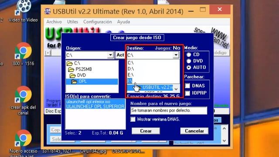Click the PS2SMB folder icon
The width and height of the screenshot is (279, 157).
[71, 69]
